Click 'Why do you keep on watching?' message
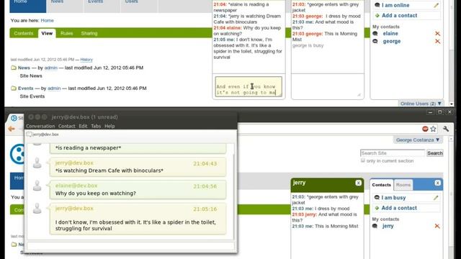The image size is (461, 259). coord(96,194)
